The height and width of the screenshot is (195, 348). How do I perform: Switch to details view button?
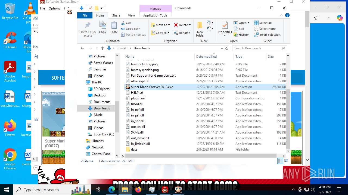point(280,161)
